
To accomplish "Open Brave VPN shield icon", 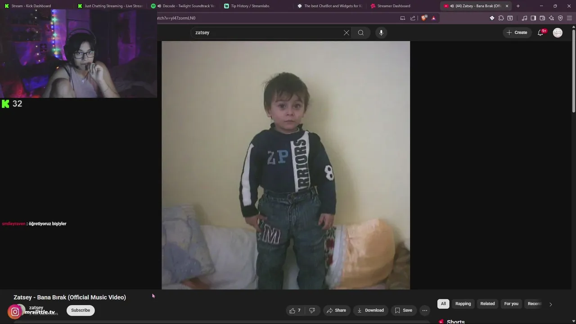I will (560, 18).
